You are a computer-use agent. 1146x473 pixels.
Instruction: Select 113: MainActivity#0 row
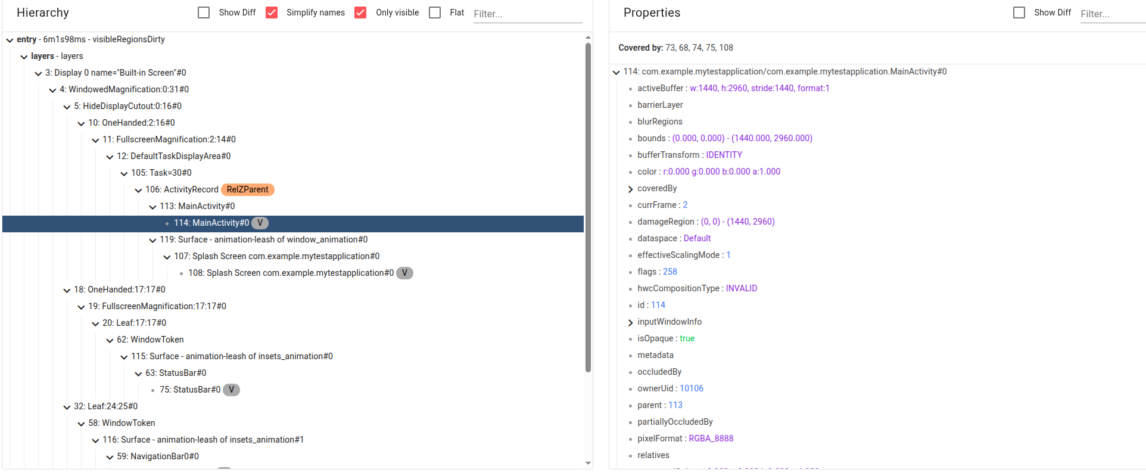coord(293,206)
